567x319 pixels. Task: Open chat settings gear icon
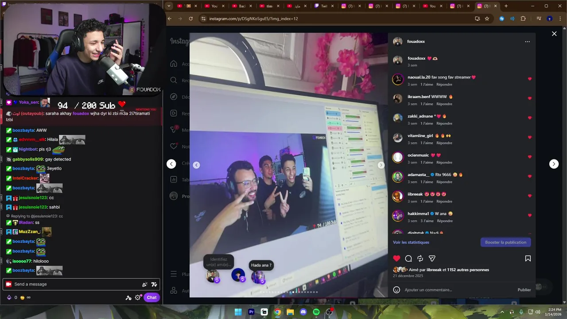(138, 298)
